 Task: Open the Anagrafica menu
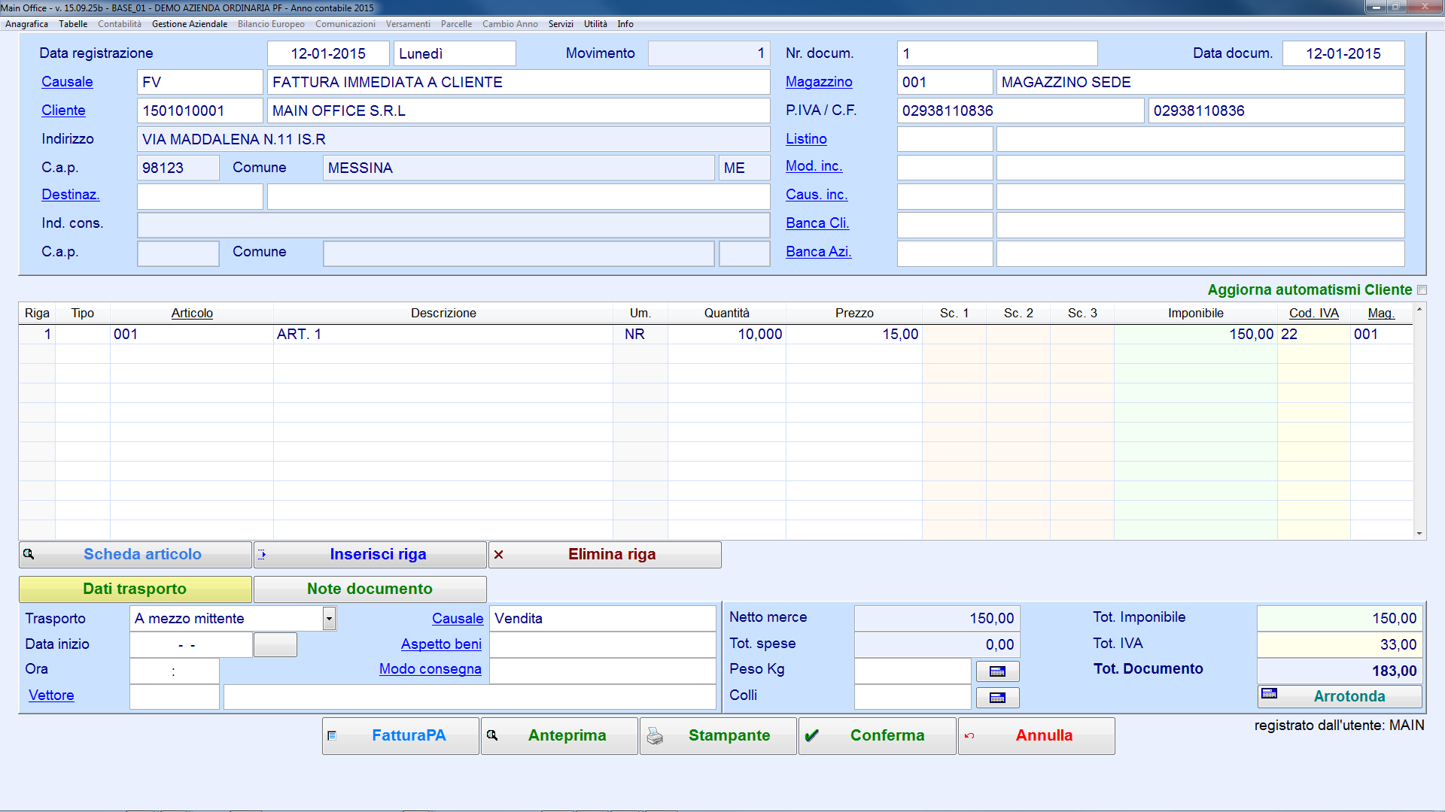pyautogui.click(x=26, y=24)
